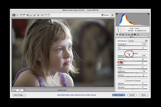Select the Crop tool

28,15
